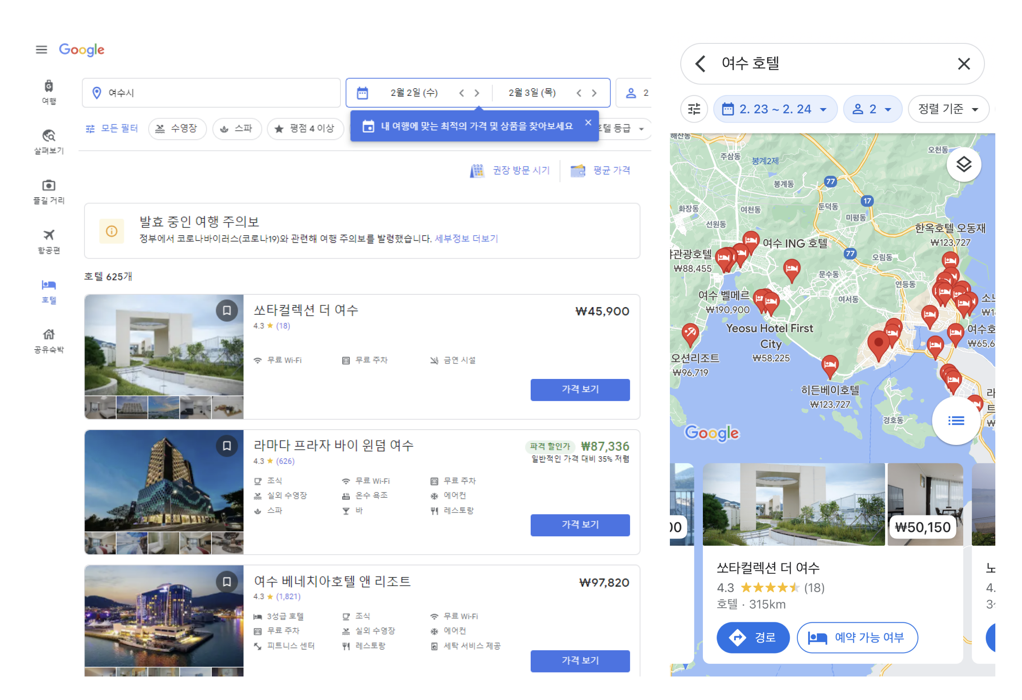Open the 라마다 프라자 바이 윈덤 여수 title
1022x700 pixels.
(334, 445)
